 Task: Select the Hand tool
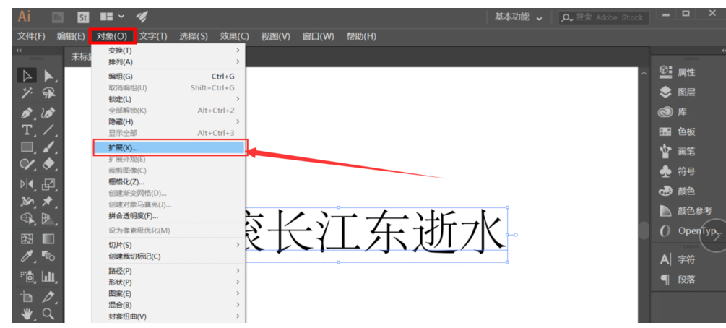pos(27,314)
